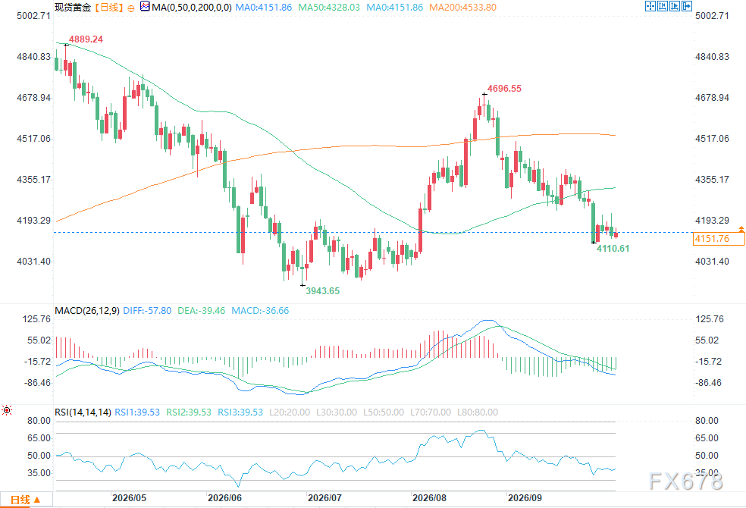Click the 现货黄金 instrument title

tap(73, 7)
